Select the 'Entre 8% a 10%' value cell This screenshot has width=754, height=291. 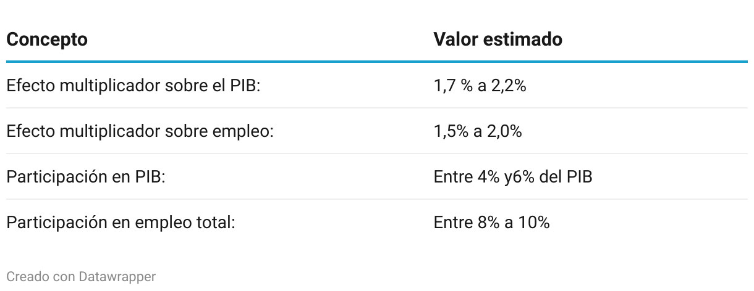pyautogui.click(x=492, y=222)
